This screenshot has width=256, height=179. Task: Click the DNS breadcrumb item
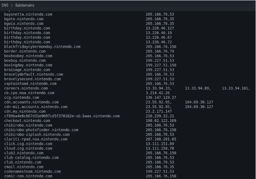pos(5,5)
